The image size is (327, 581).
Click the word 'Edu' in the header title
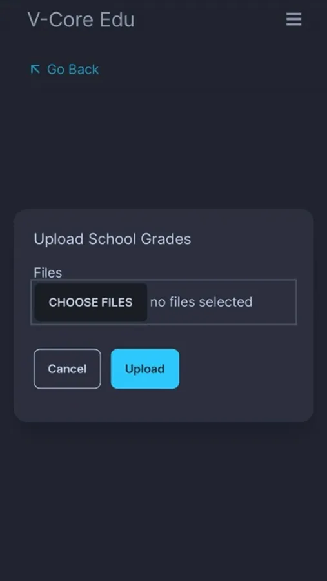coord(117,19)
